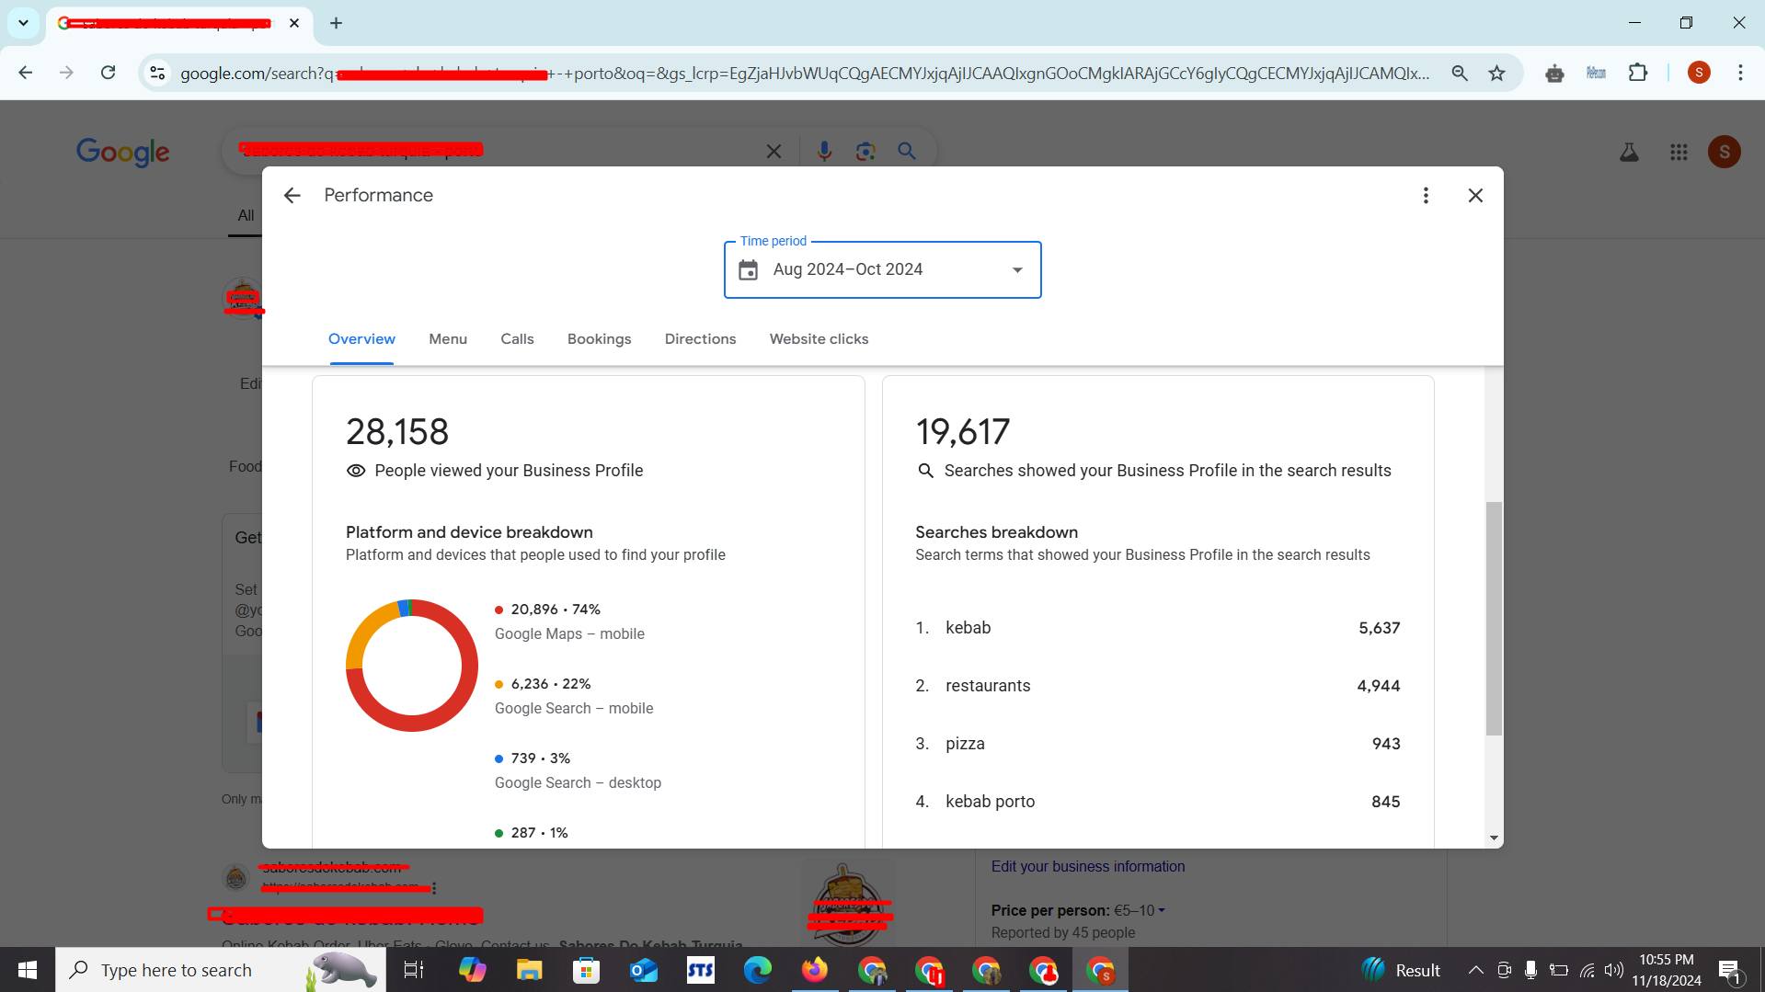Bookmark this page with the star

coord(1497,74)
